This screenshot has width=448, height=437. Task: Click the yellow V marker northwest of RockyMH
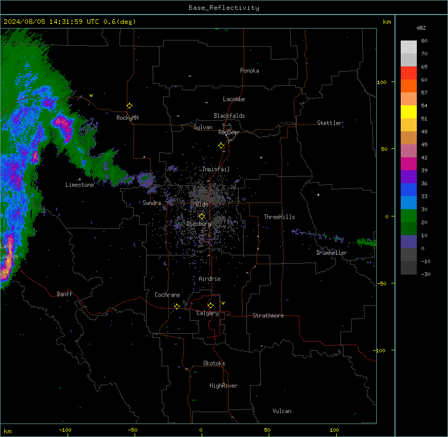pyautogui.click(x=91, y=95)
